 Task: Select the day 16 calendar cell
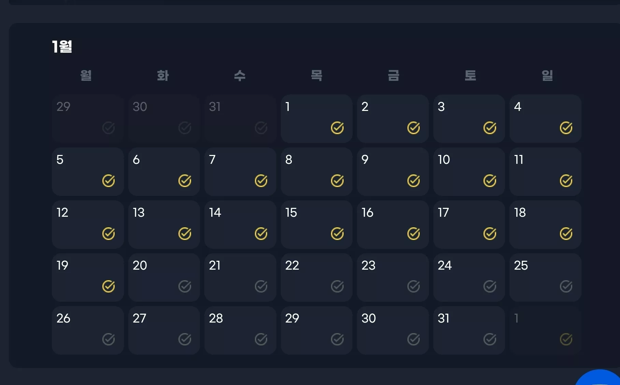(x=393, y=225)
